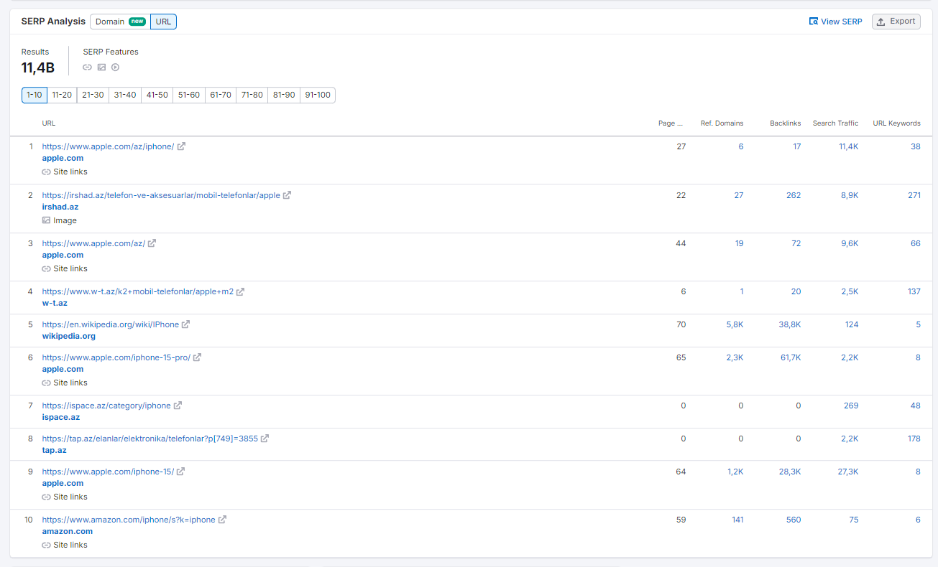Select results page 51-60

(x=189, y=95)
